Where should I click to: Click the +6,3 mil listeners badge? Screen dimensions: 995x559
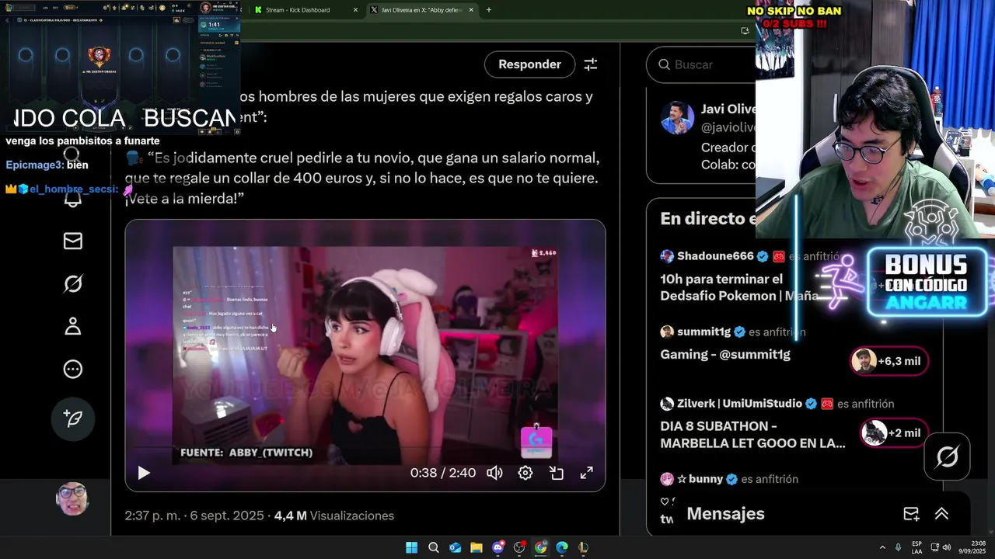click(x=889, y=361)
